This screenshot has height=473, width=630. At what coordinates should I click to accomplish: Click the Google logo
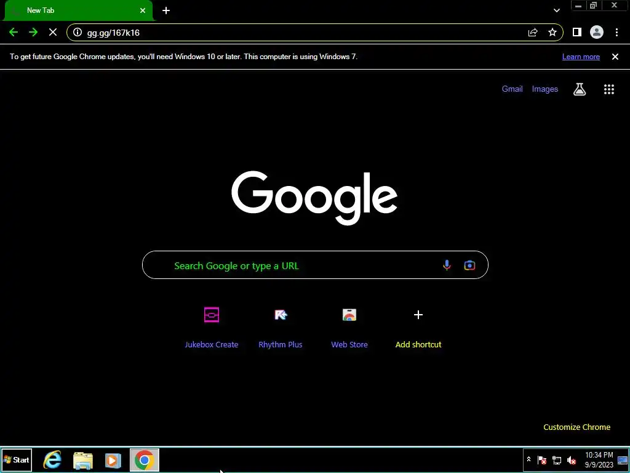click(314, 198)
